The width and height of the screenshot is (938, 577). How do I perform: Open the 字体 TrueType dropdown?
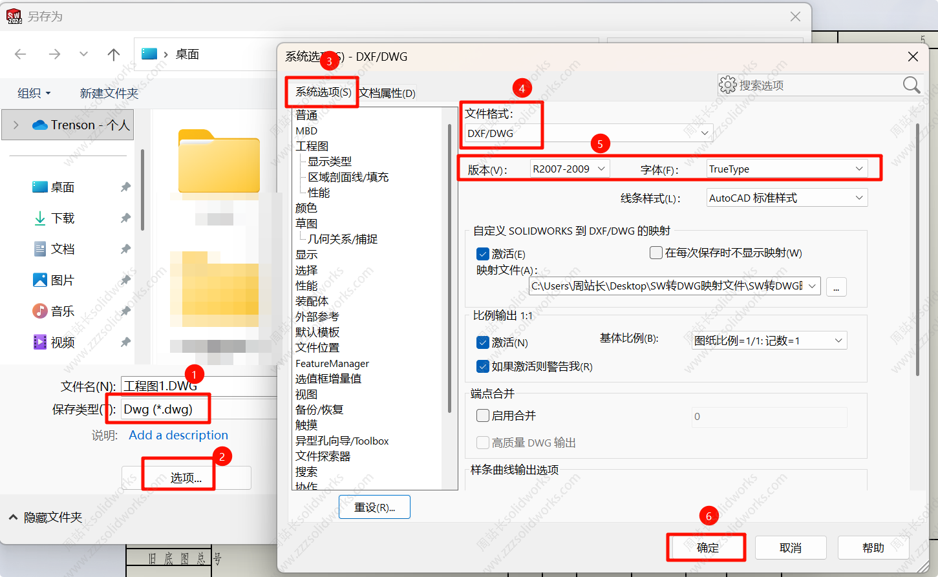point(787,169)
